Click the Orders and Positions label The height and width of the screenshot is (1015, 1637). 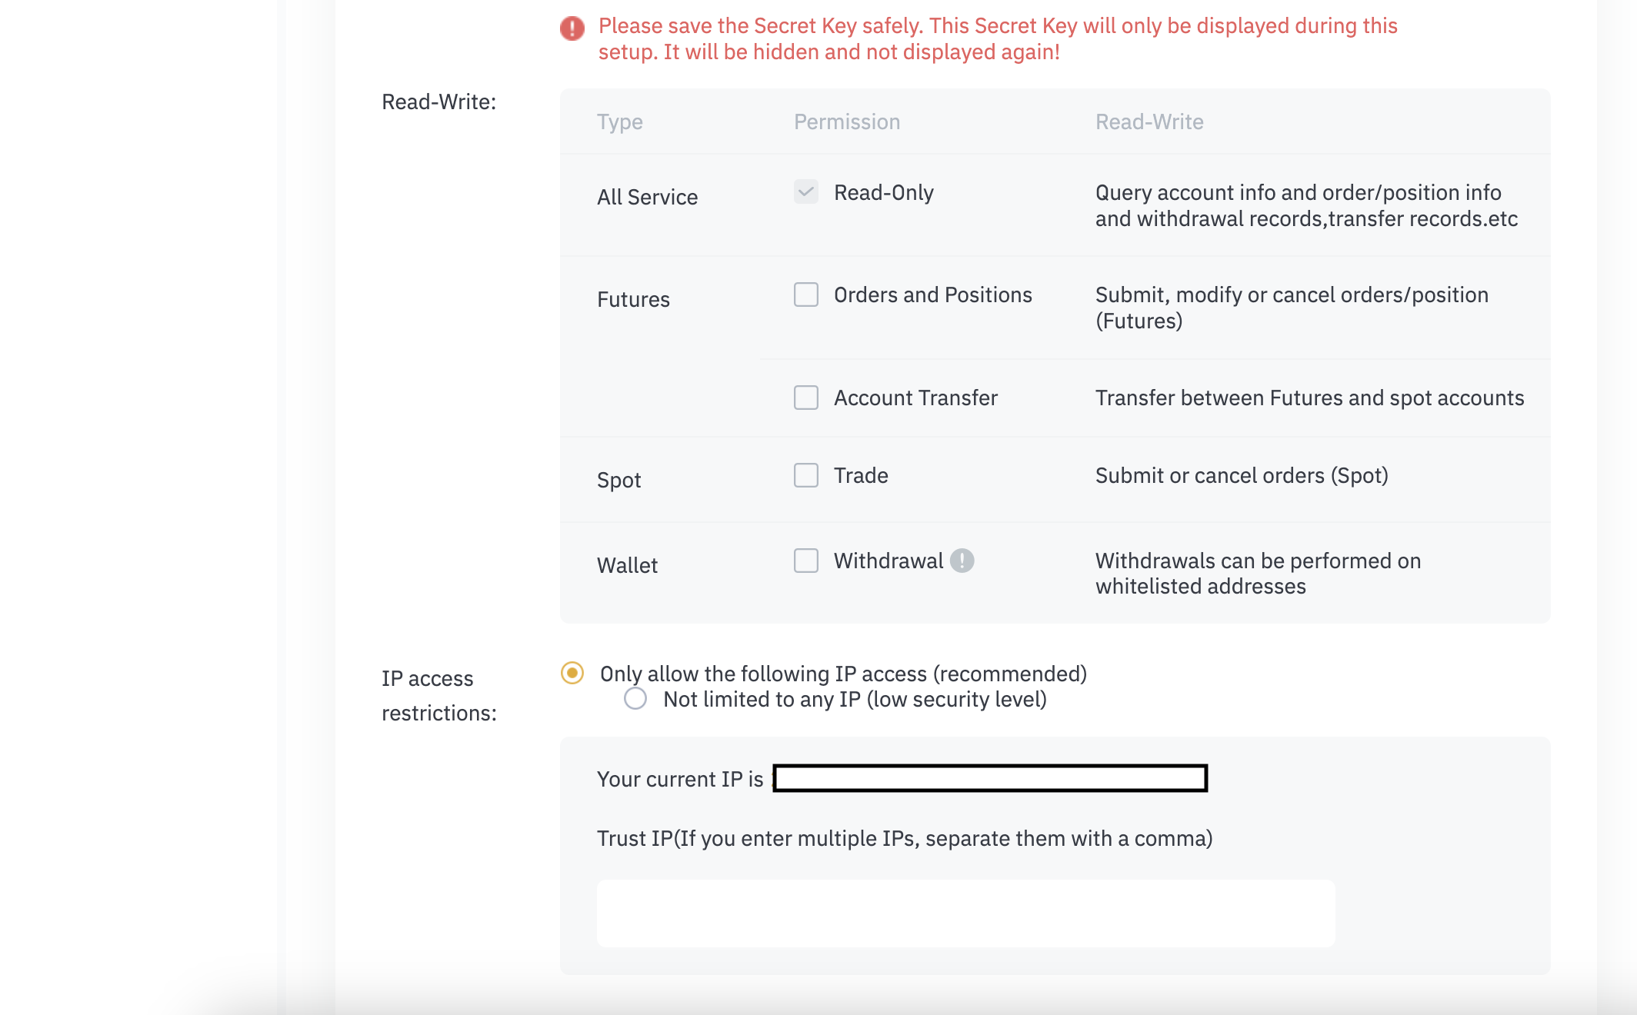(x=932, y=295)
